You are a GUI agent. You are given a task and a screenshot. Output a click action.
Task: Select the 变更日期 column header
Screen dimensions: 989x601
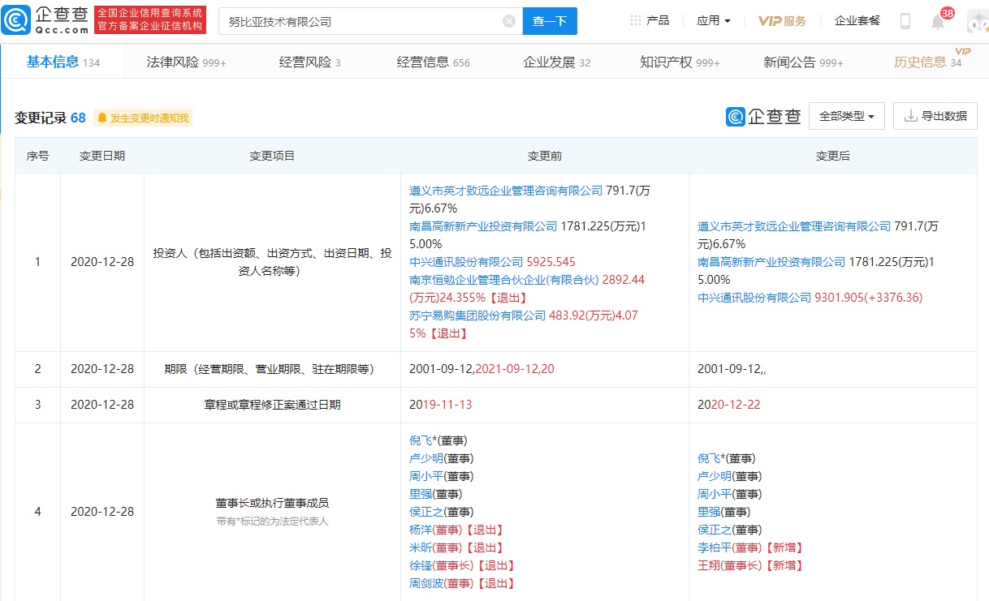(x=102, y=156)
